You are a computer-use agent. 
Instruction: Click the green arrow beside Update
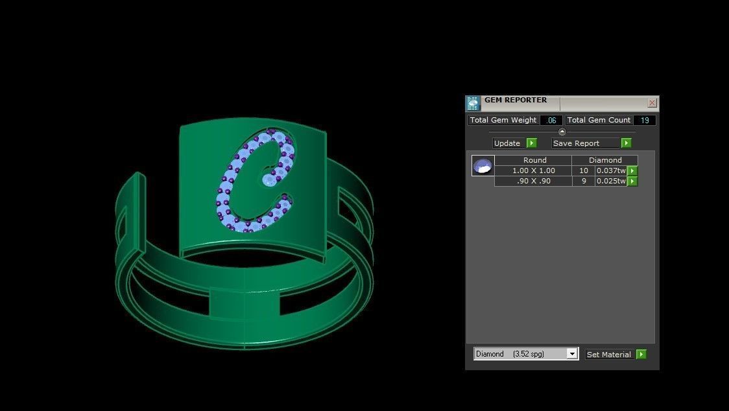(x=532, y=143)
